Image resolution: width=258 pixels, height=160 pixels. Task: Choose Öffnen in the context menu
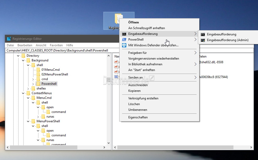pos(159,22)
